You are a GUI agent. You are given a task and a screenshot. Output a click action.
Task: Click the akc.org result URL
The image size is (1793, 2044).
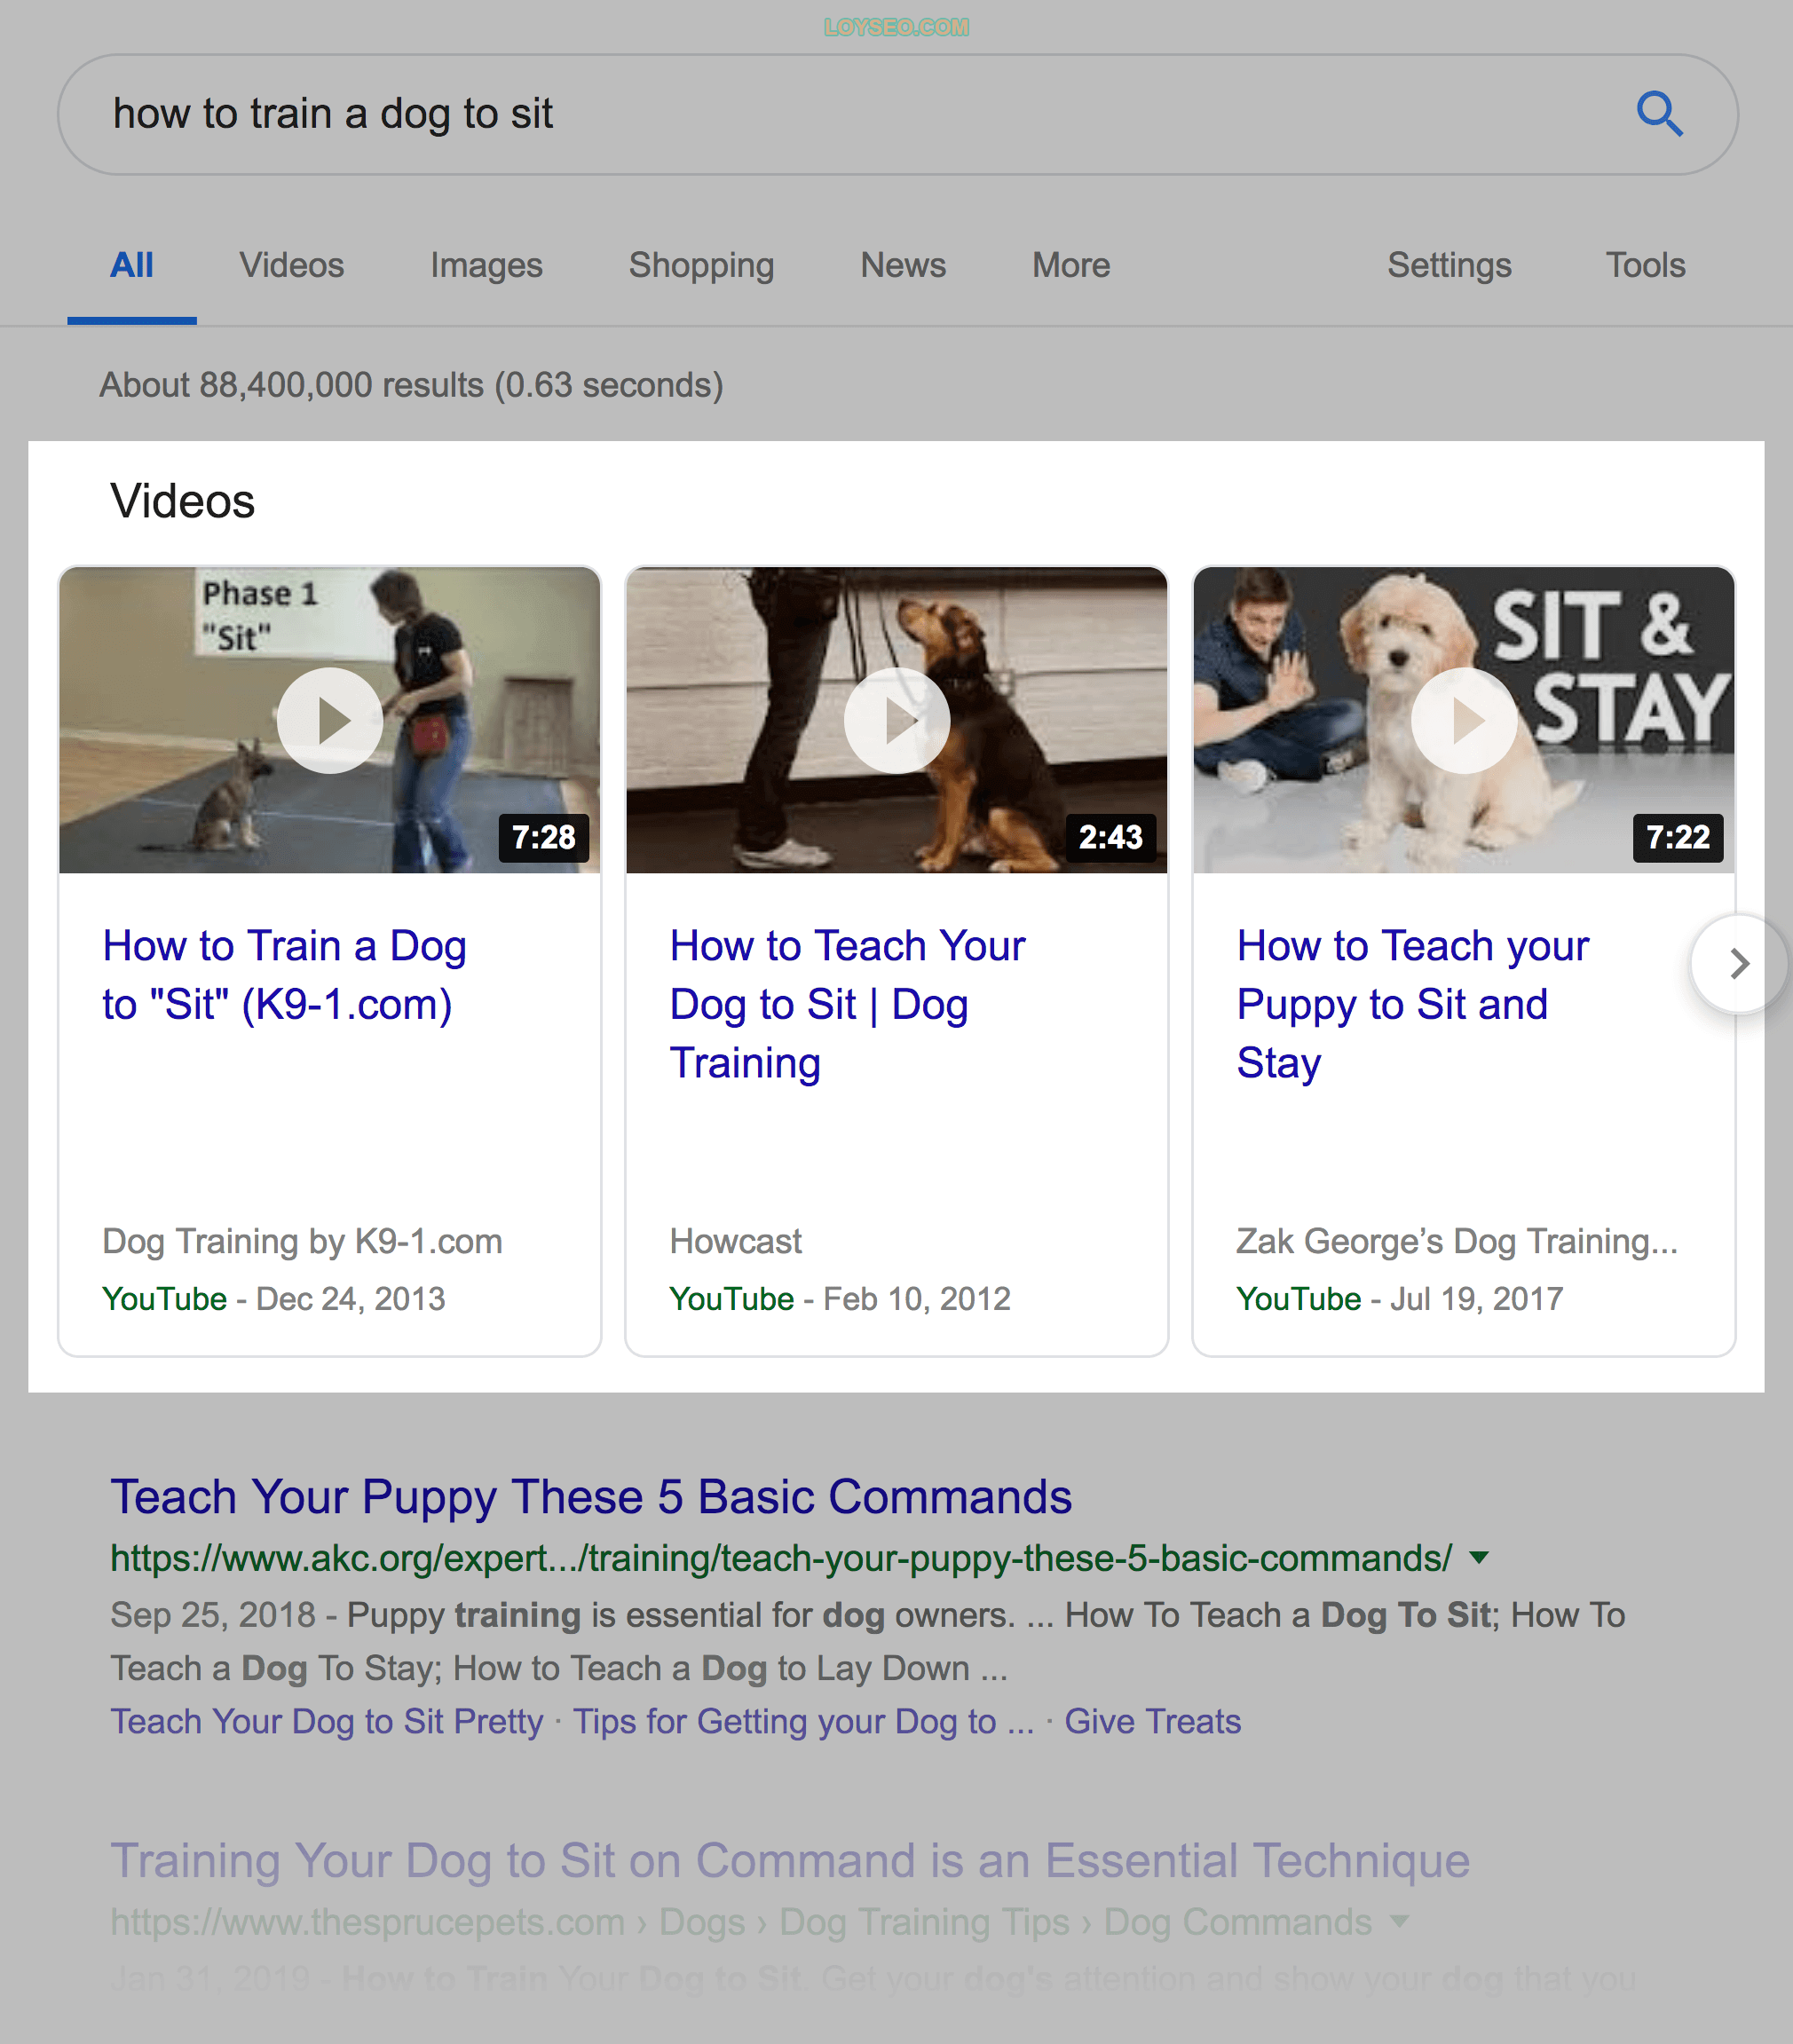click(780, 1558)
